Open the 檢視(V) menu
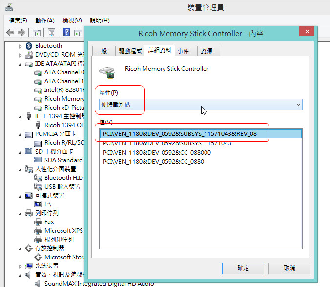330x287 pixels. tap(72, 21)
